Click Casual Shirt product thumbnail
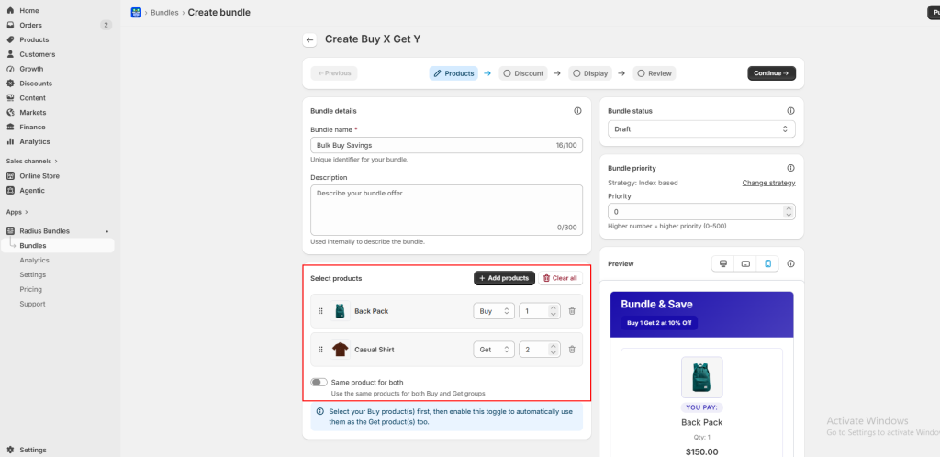Viewport: 940px width, 457px height. coord(340,350)
